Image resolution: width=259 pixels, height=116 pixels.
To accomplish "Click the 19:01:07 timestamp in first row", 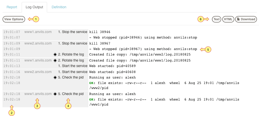I will coord(12,32).
